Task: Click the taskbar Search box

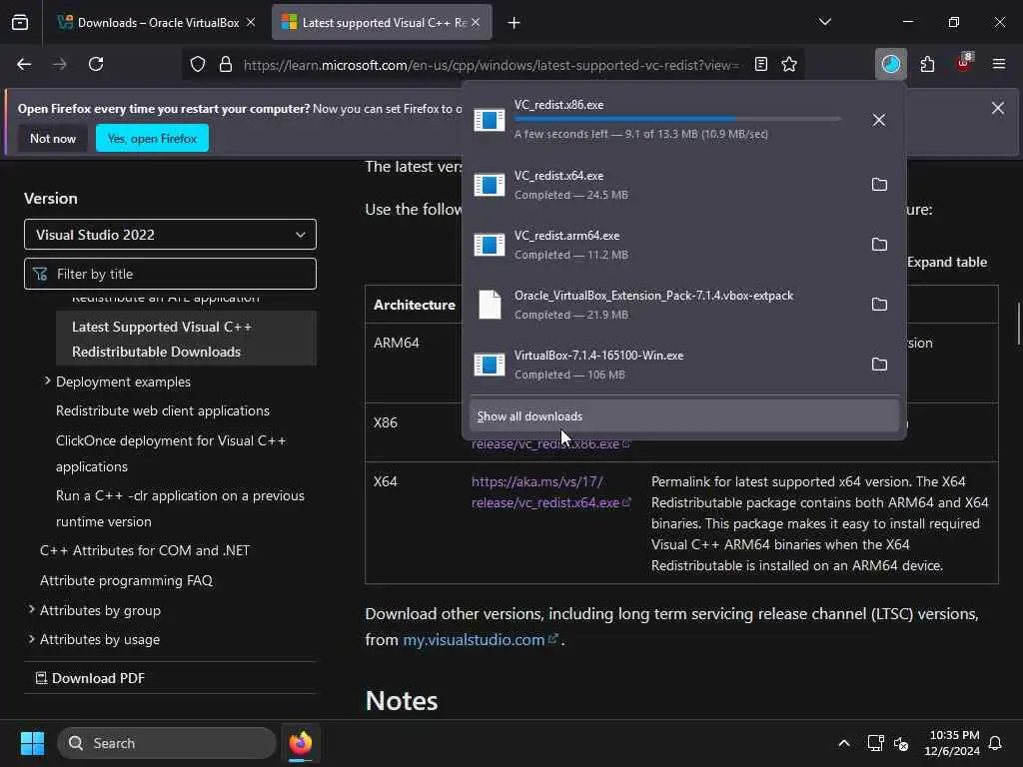Action: coord(167,743)
